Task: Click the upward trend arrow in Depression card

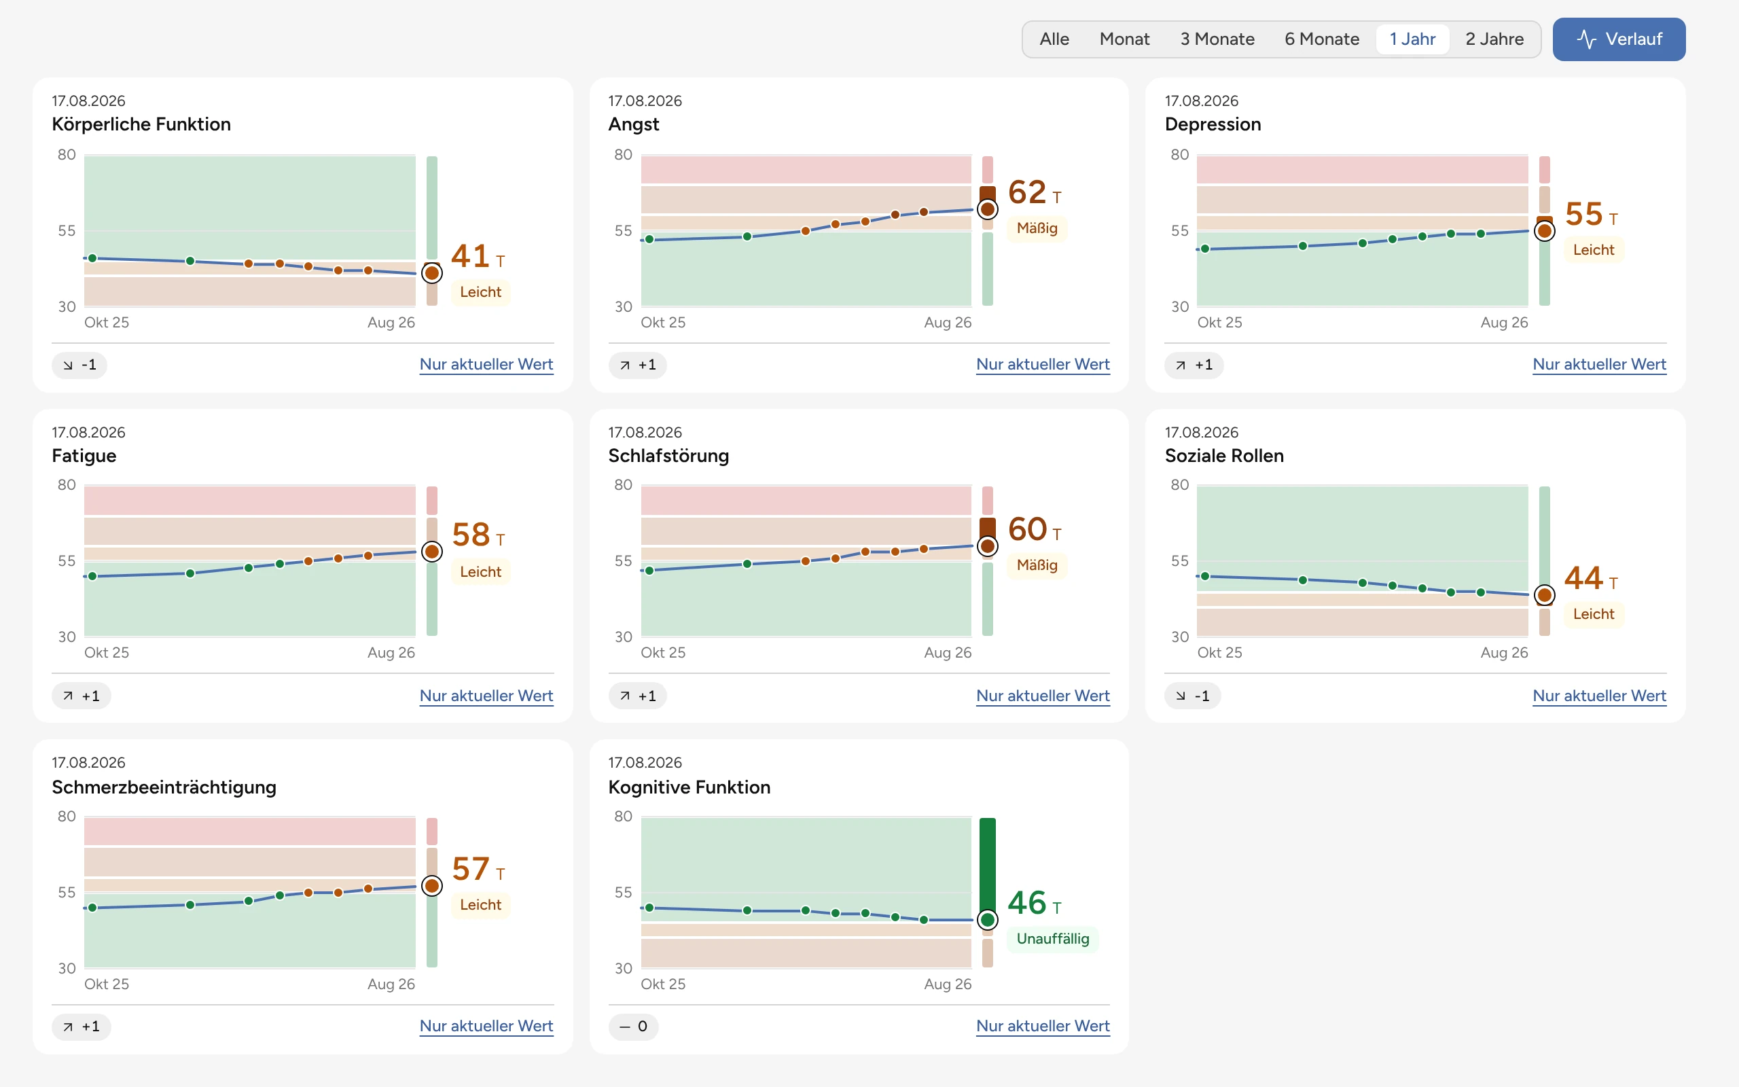Action: 1181,366
